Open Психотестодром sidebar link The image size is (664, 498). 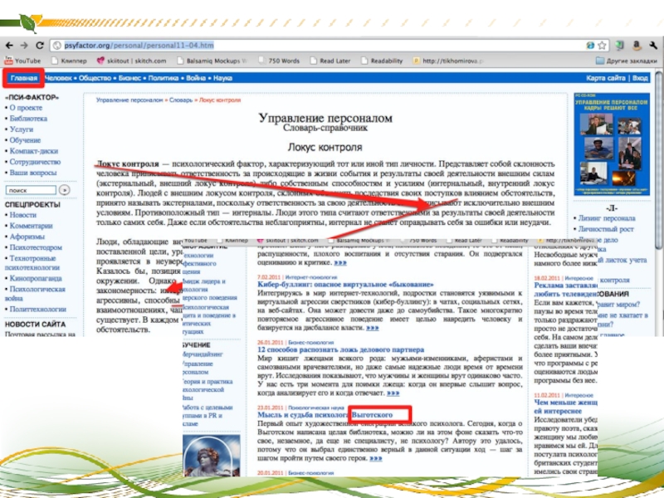tap(36, 247)
